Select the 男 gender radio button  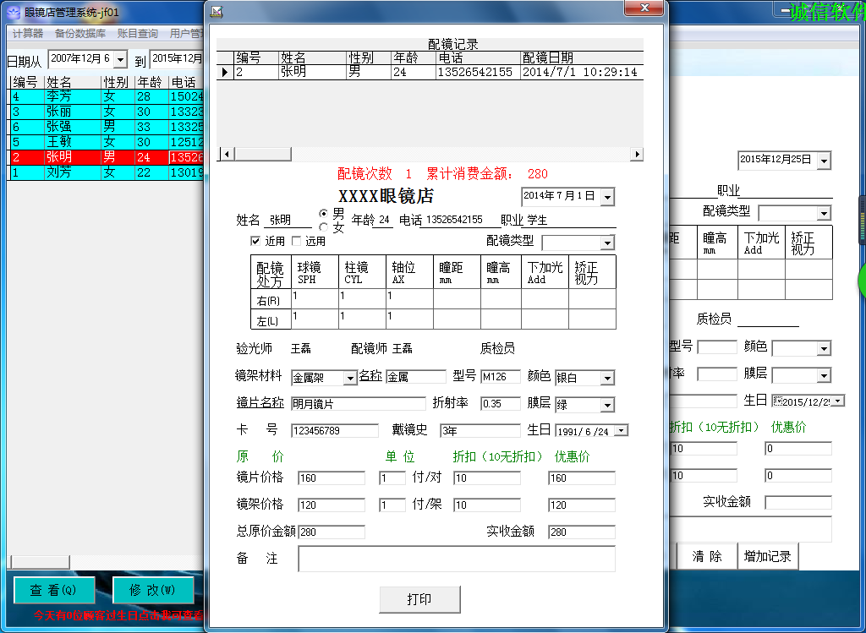coord(324,213)
